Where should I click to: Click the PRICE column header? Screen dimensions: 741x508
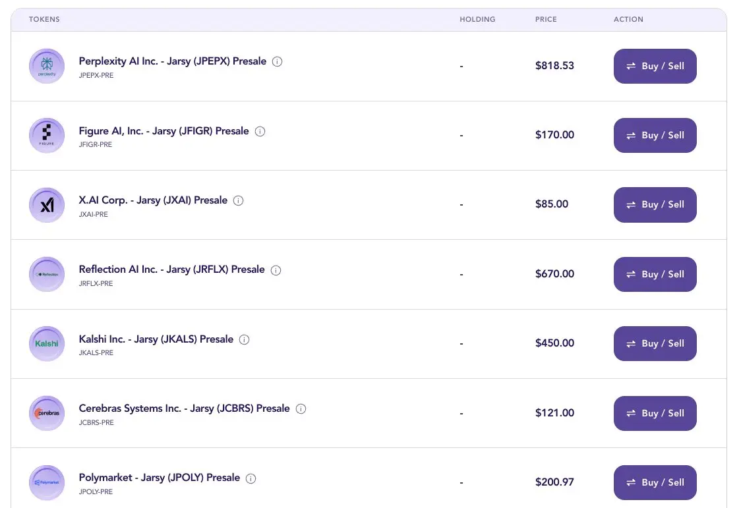pyautogui.click(x=546, y=20)
